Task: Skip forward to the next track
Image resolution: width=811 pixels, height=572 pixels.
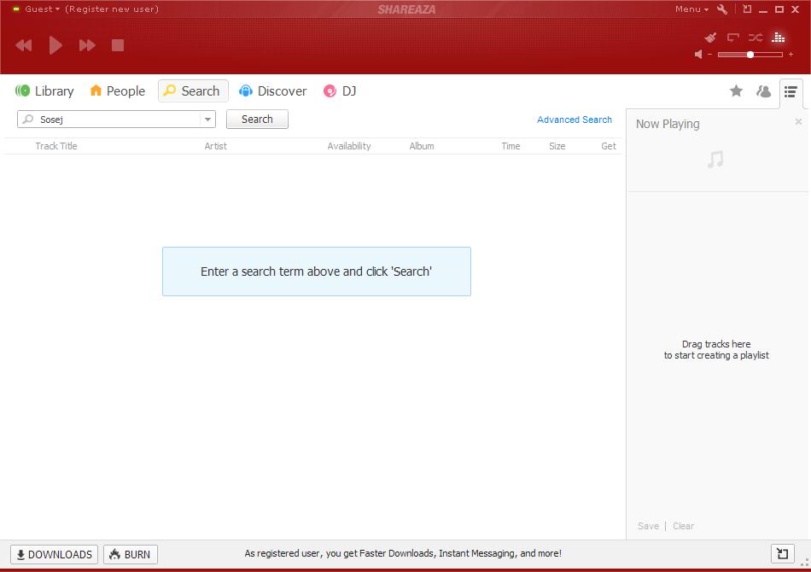Action: pos(87,45)
